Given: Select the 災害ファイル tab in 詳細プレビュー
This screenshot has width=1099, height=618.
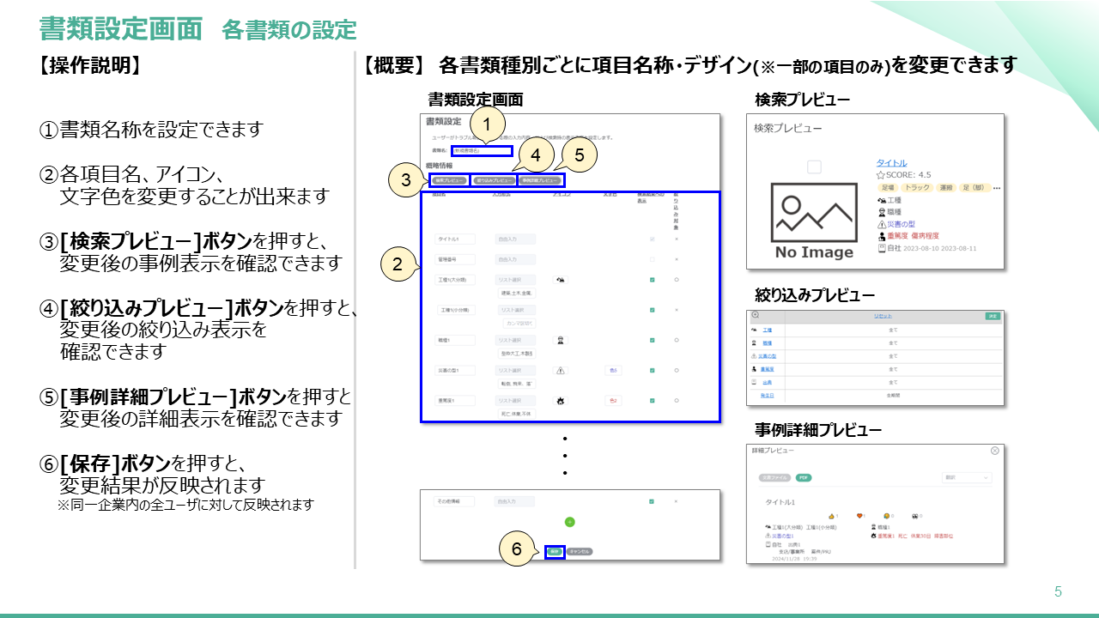Looking at the screenshot, I should pyautogui.click(x=774, y=478).
